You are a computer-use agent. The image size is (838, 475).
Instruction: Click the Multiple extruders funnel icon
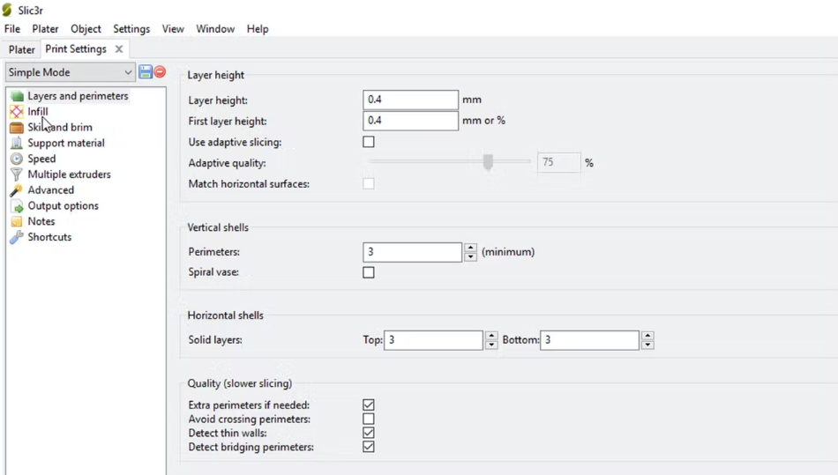click(17, 174)
